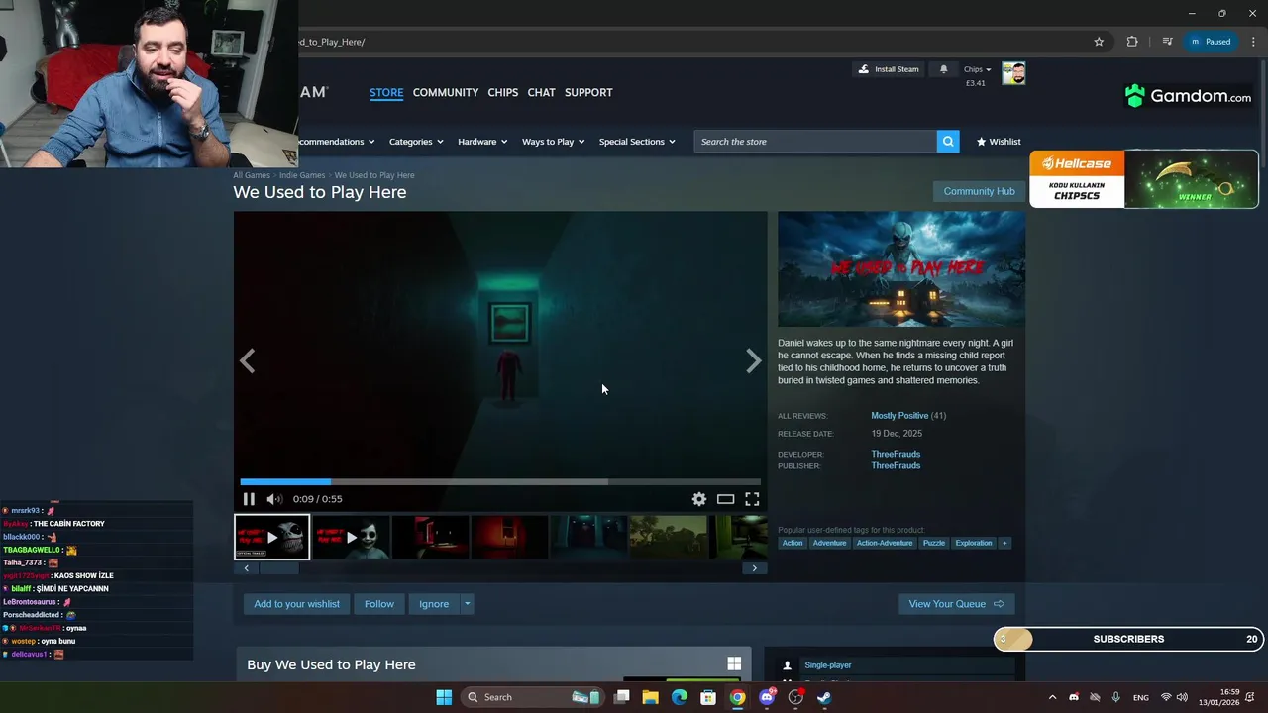This screenshot has height=713, width=1268.
Task: Open the Single-player feature link
Action: (828, 665)
